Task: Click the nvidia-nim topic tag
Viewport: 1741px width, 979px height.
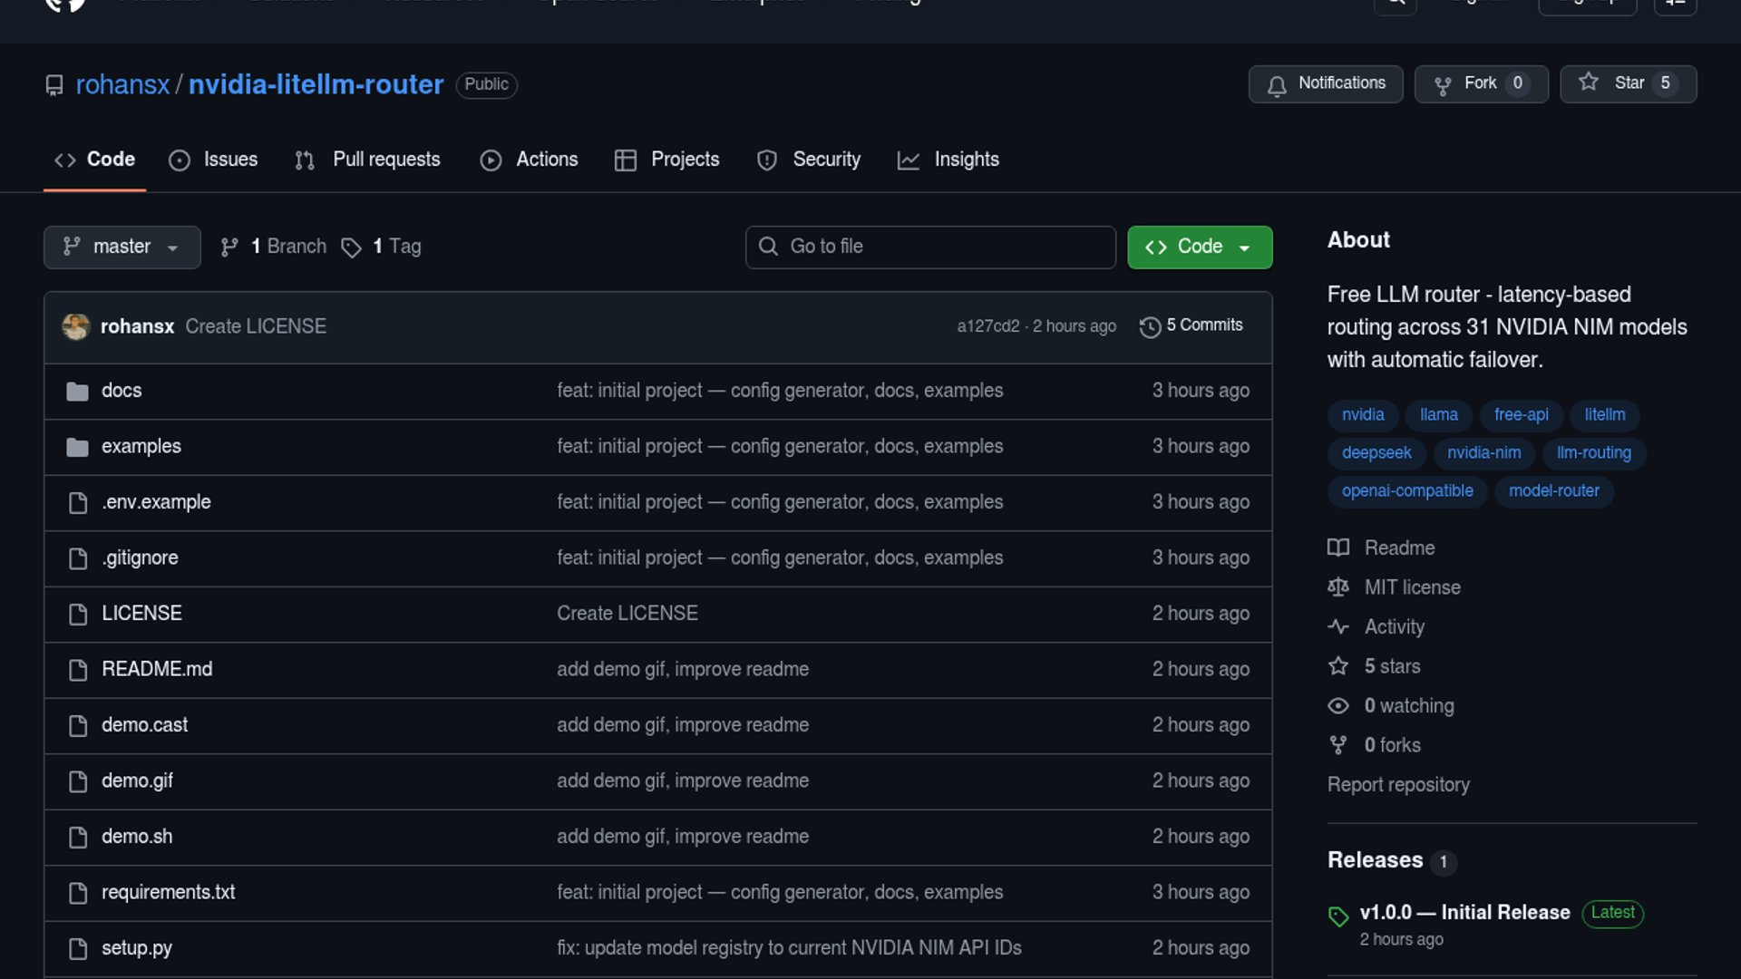Action: coord(1483,452)
